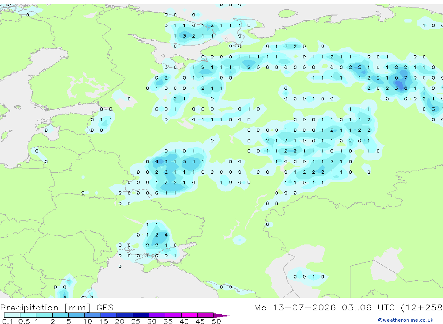Click the 0.5–1 mm legend color swatch
Screen dimensions: 443x324
tap(28, 315)
